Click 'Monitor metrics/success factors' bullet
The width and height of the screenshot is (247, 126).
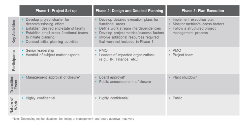(x=198, y=24)
